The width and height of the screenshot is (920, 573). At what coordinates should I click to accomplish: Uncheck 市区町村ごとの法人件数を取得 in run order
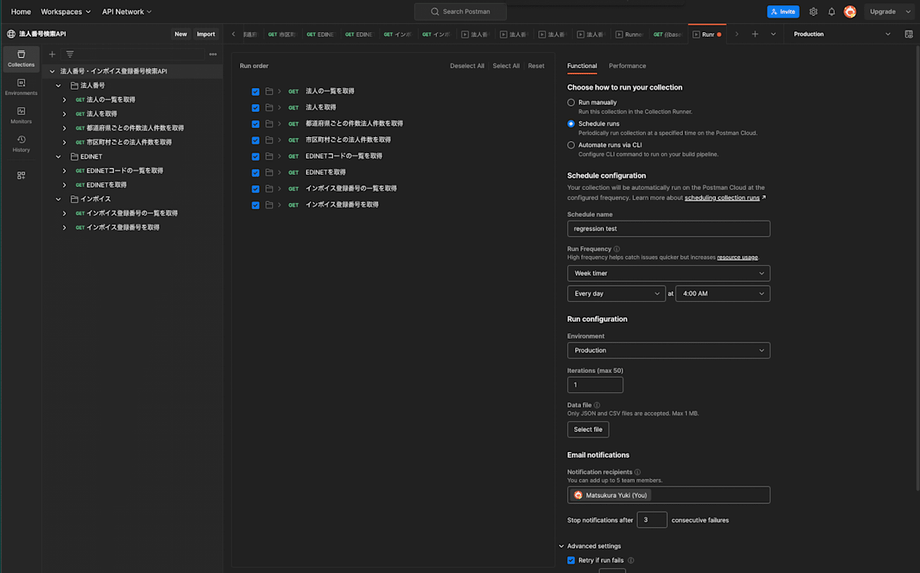255,140
